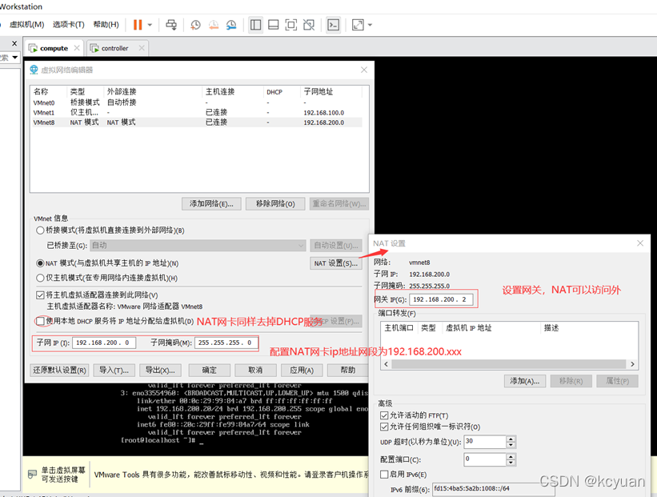The height and width of the screenshot is (497, 657).
Task: Decrease the 配置端口 spinner value
Action: [511, 463]
